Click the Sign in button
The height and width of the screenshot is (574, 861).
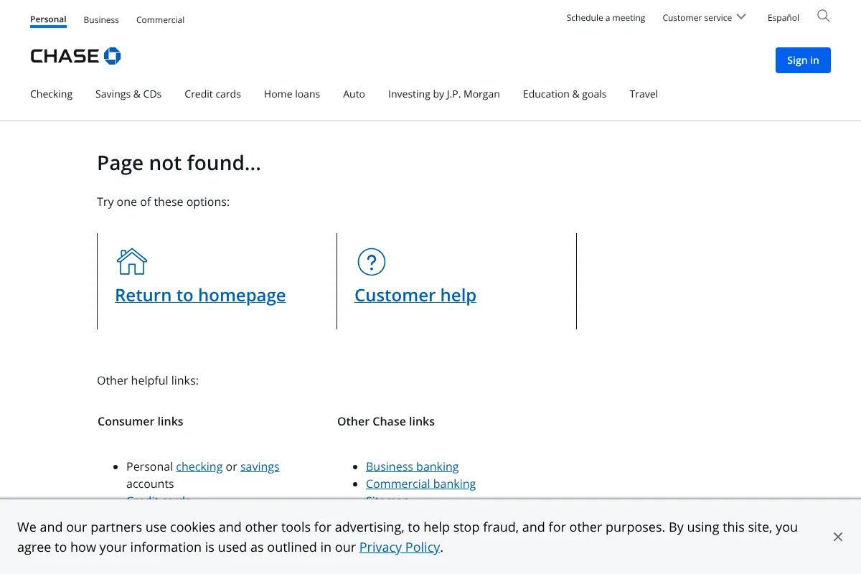pyautogui.click(x=803, y=60)
